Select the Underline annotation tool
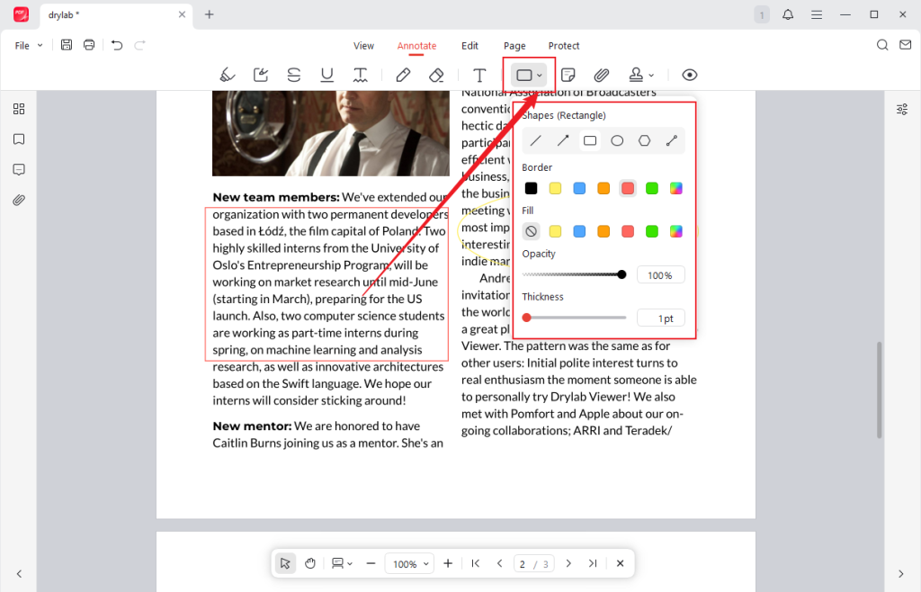The height and width of the screenshot is (592, 921). click(326, 75)
